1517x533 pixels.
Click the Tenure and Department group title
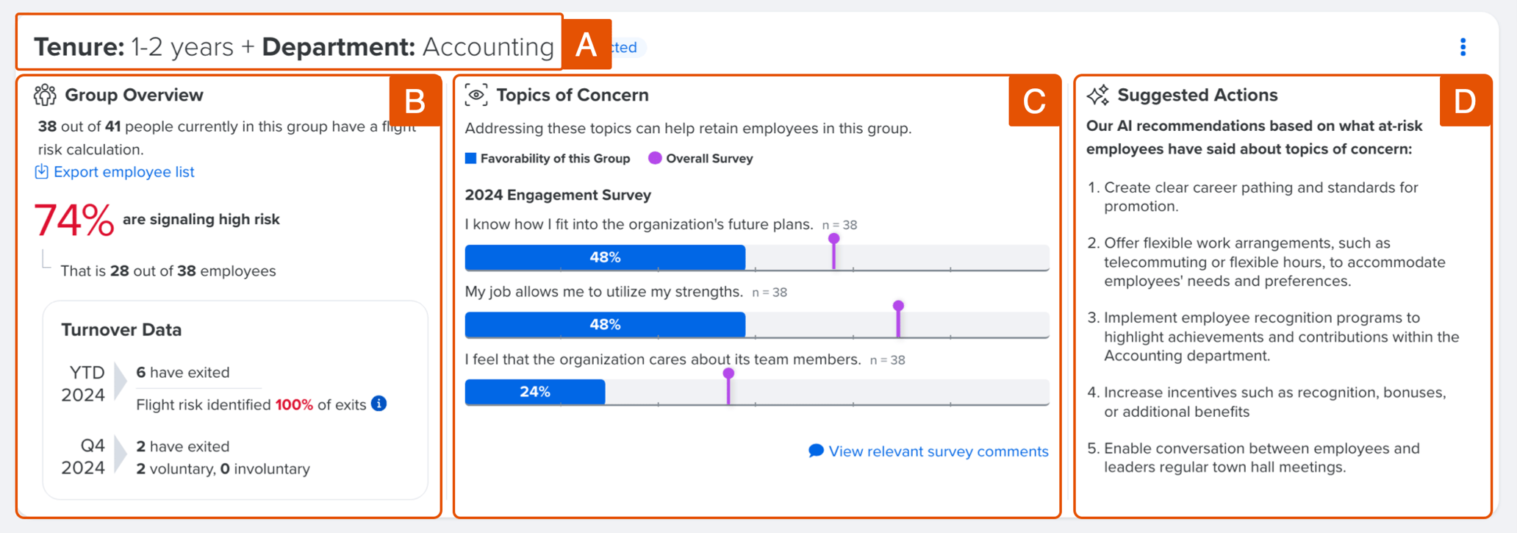(x=294, y=47)
